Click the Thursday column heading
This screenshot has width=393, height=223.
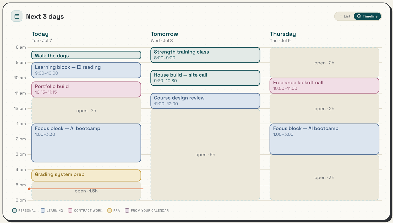(x=283, y=34)
